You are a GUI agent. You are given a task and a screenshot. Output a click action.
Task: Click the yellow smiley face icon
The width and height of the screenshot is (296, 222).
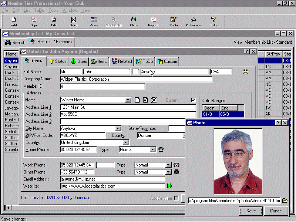[x=245, y=71]
